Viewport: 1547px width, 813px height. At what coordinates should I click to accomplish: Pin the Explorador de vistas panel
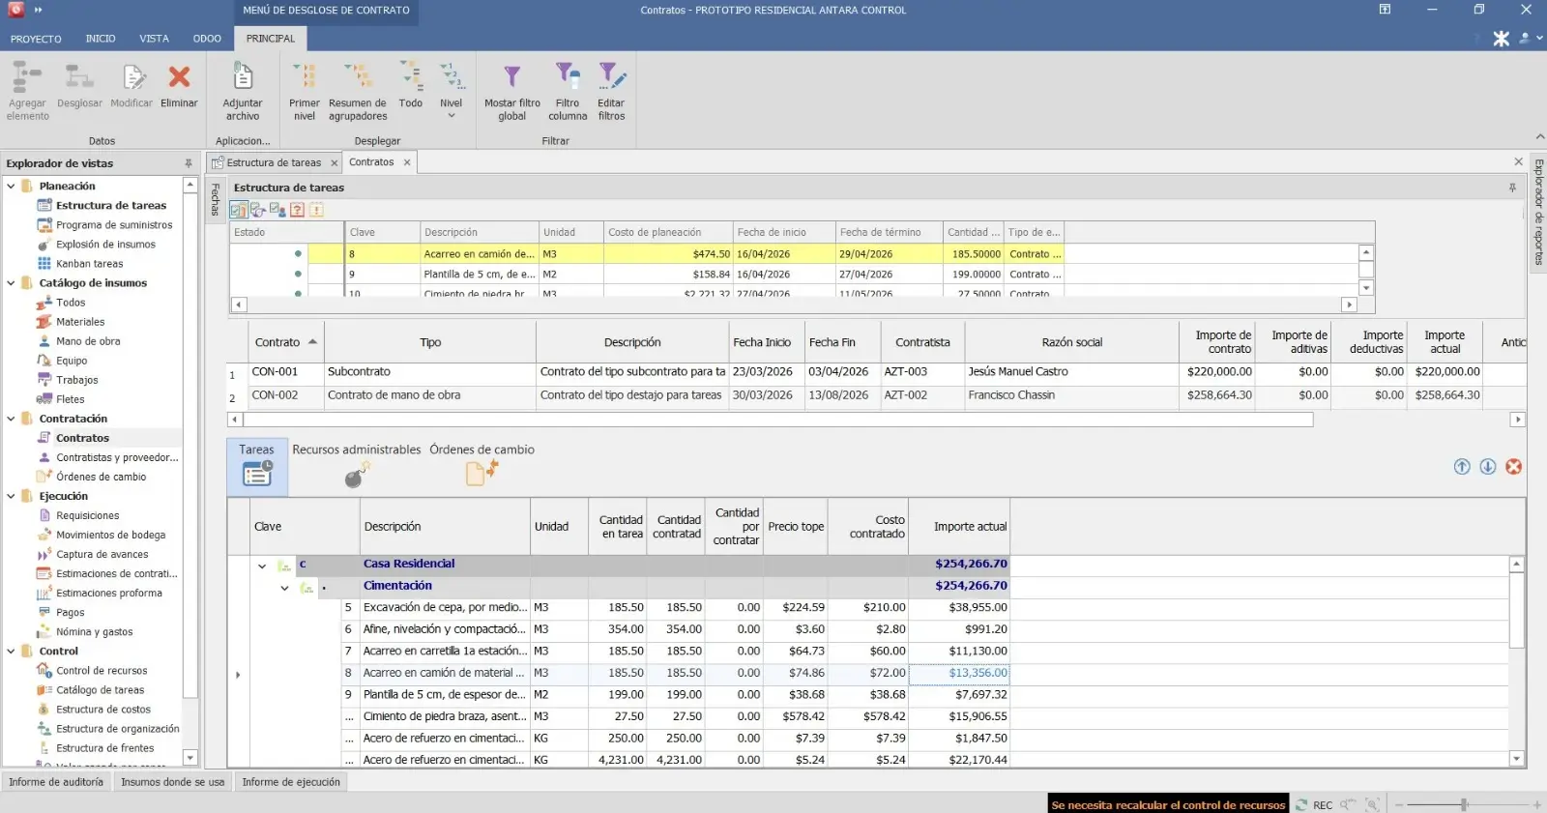click(189, 163)
